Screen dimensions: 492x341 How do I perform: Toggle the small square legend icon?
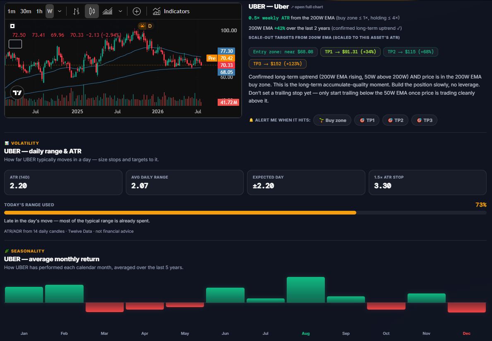pyautogui.click(x=12, y=26)
